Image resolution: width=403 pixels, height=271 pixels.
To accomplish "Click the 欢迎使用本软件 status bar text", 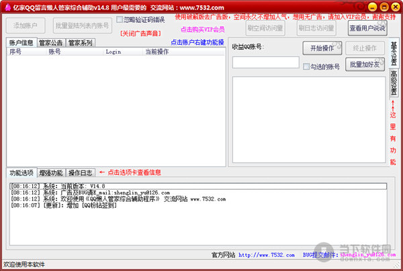I will click(24, 264).
